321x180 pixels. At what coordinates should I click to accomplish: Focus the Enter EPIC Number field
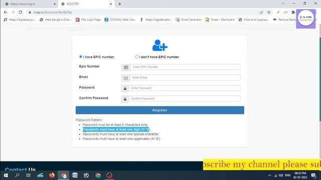(x=186, y=67)
